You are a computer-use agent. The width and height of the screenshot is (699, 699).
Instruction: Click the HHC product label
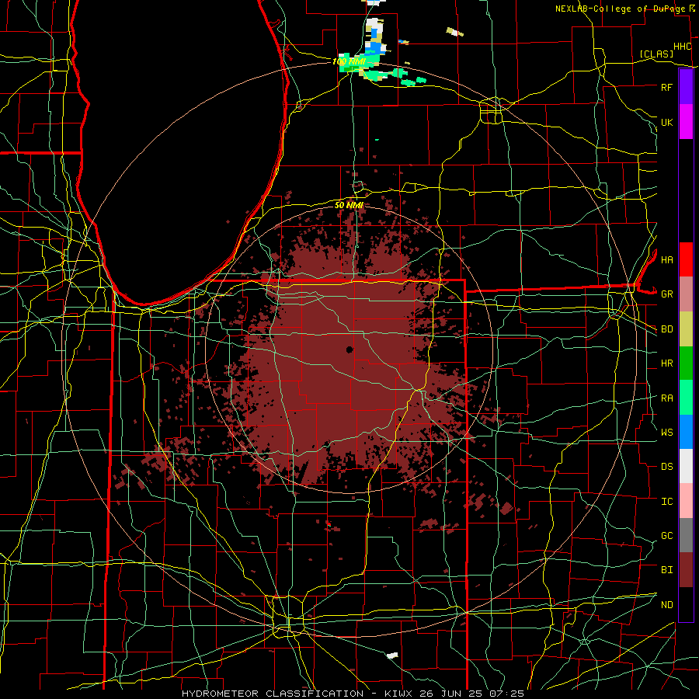pyautogui.click(x=682, y=47)
